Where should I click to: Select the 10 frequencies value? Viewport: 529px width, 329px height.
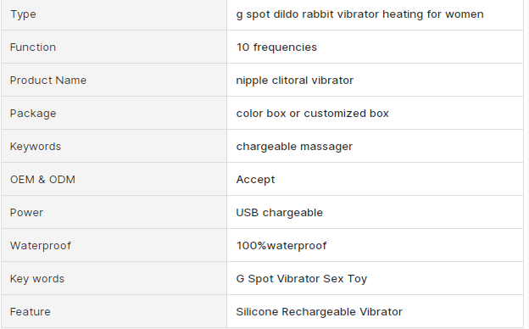coord(276,47)
